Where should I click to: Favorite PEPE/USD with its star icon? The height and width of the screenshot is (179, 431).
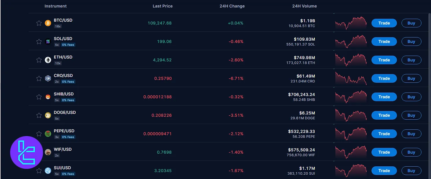point(39,134)
